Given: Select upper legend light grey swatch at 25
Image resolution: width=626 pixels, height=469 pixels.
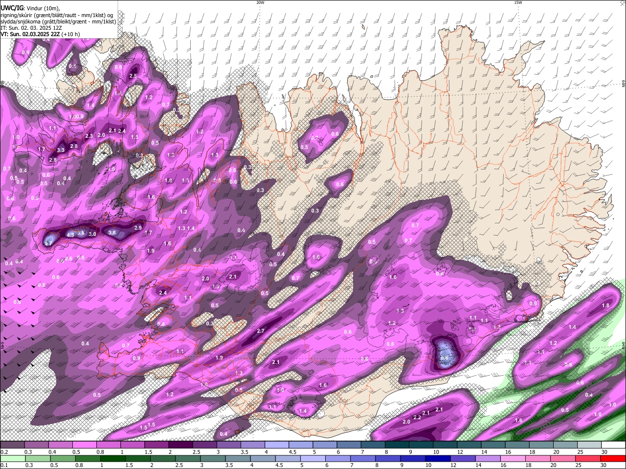Looking at the screenshot, I should tap(589, 445).
